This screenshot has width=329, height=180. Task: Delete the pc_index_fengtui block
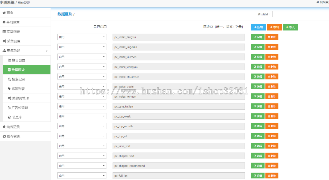point(272,37)
